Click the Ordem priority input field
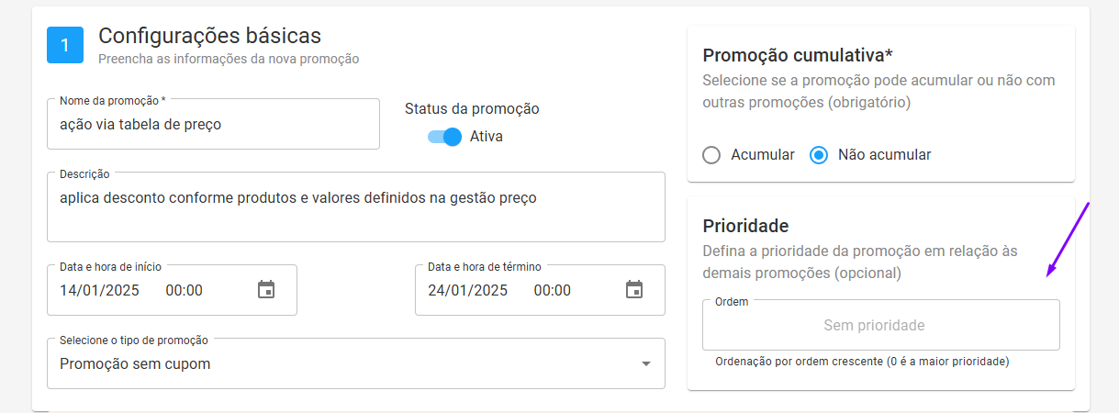 point(881,325)
